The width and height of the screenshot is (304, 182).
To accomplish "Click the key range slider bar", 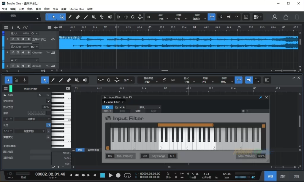I will click(186, 125).
